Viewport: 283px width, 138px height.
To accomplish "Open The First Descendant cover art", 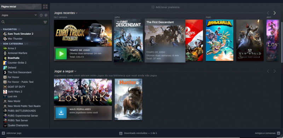I will tap(128, 40).
